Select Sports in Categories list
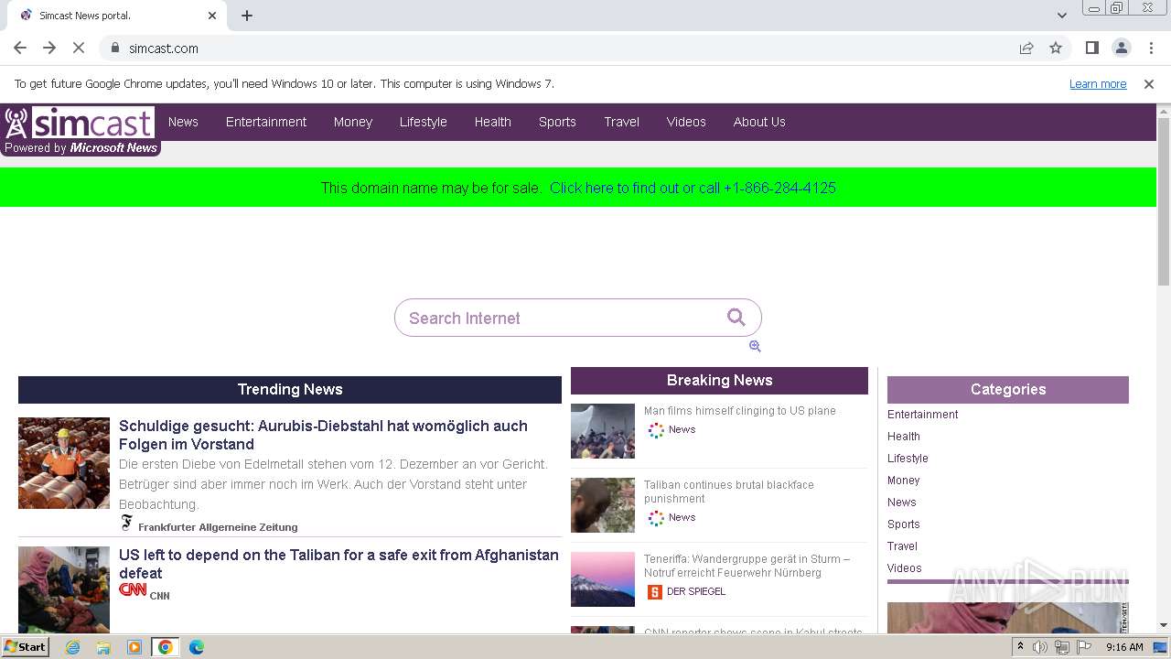Image resolution: width=1171 pixels, height=659 pixels. click(x=904, y=524)
